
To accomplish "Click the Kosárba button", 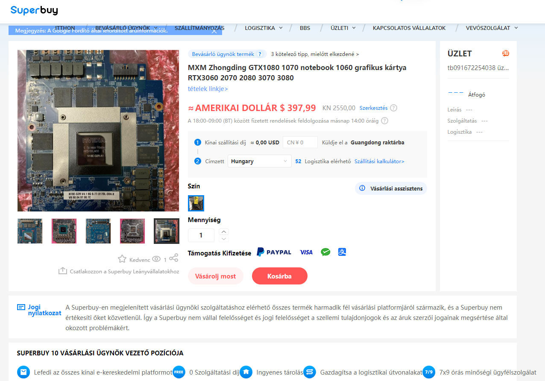I will (279, 276).
